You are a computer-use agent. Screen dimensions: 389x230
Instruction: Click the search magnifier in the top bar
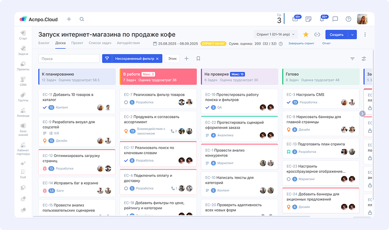(x=81, y=19)
